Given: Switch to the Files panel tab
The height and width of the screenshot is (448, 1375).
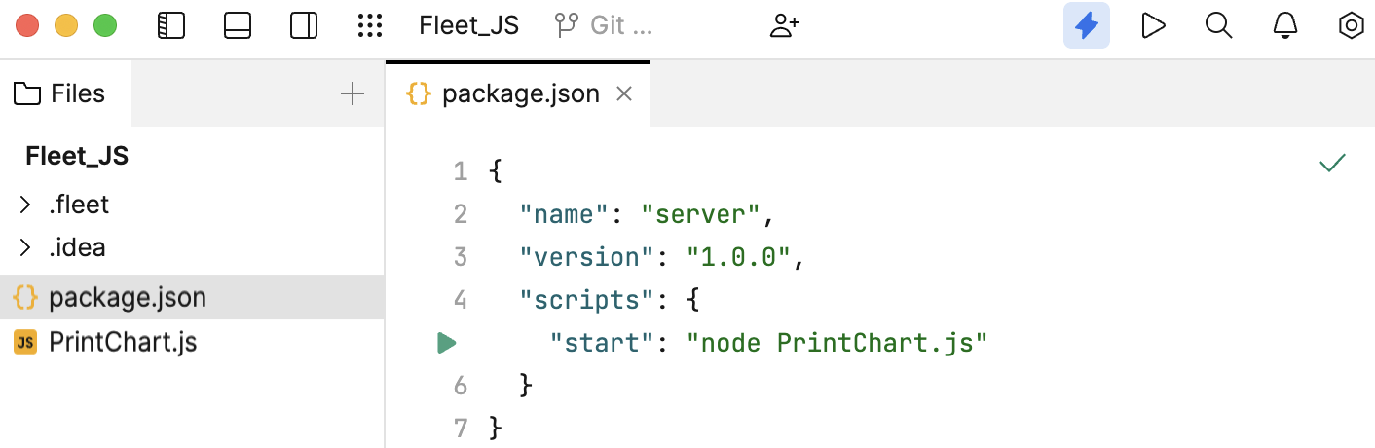Looking at the screenshot, I should pyautogui.click(x=60, y=94).
